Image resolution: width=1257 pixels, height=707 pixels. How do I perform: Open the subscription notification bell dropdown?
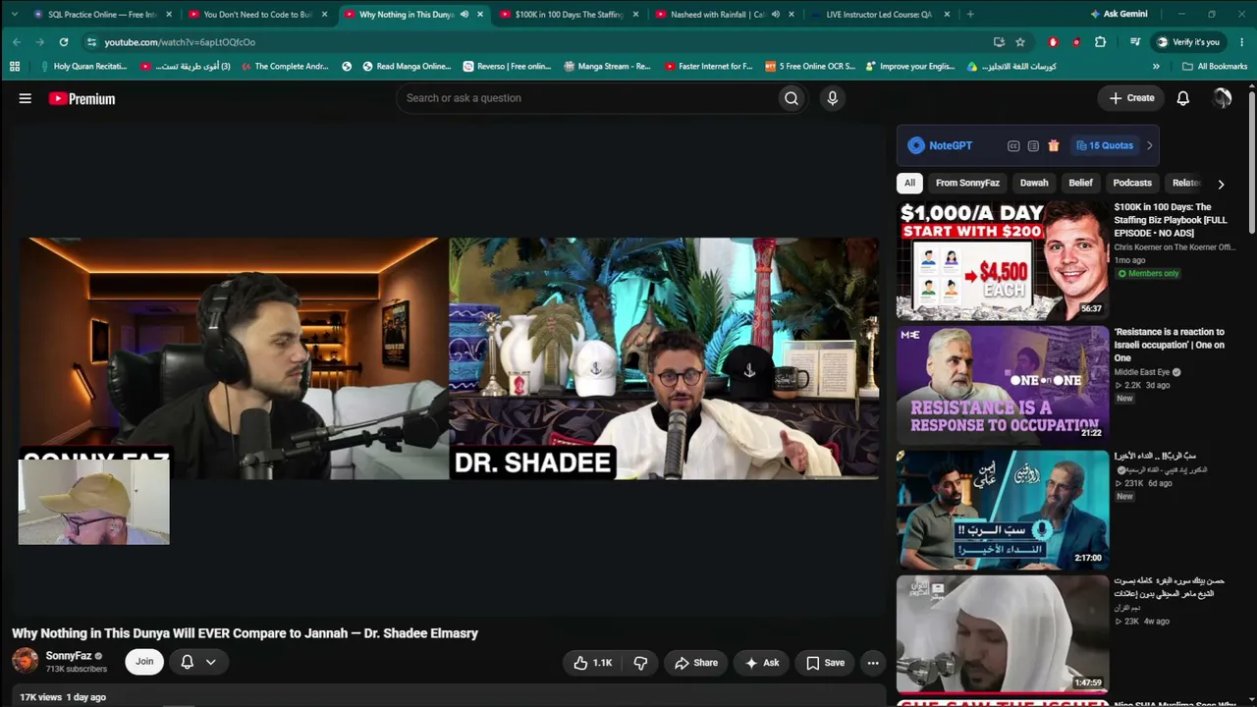[197, 662]
